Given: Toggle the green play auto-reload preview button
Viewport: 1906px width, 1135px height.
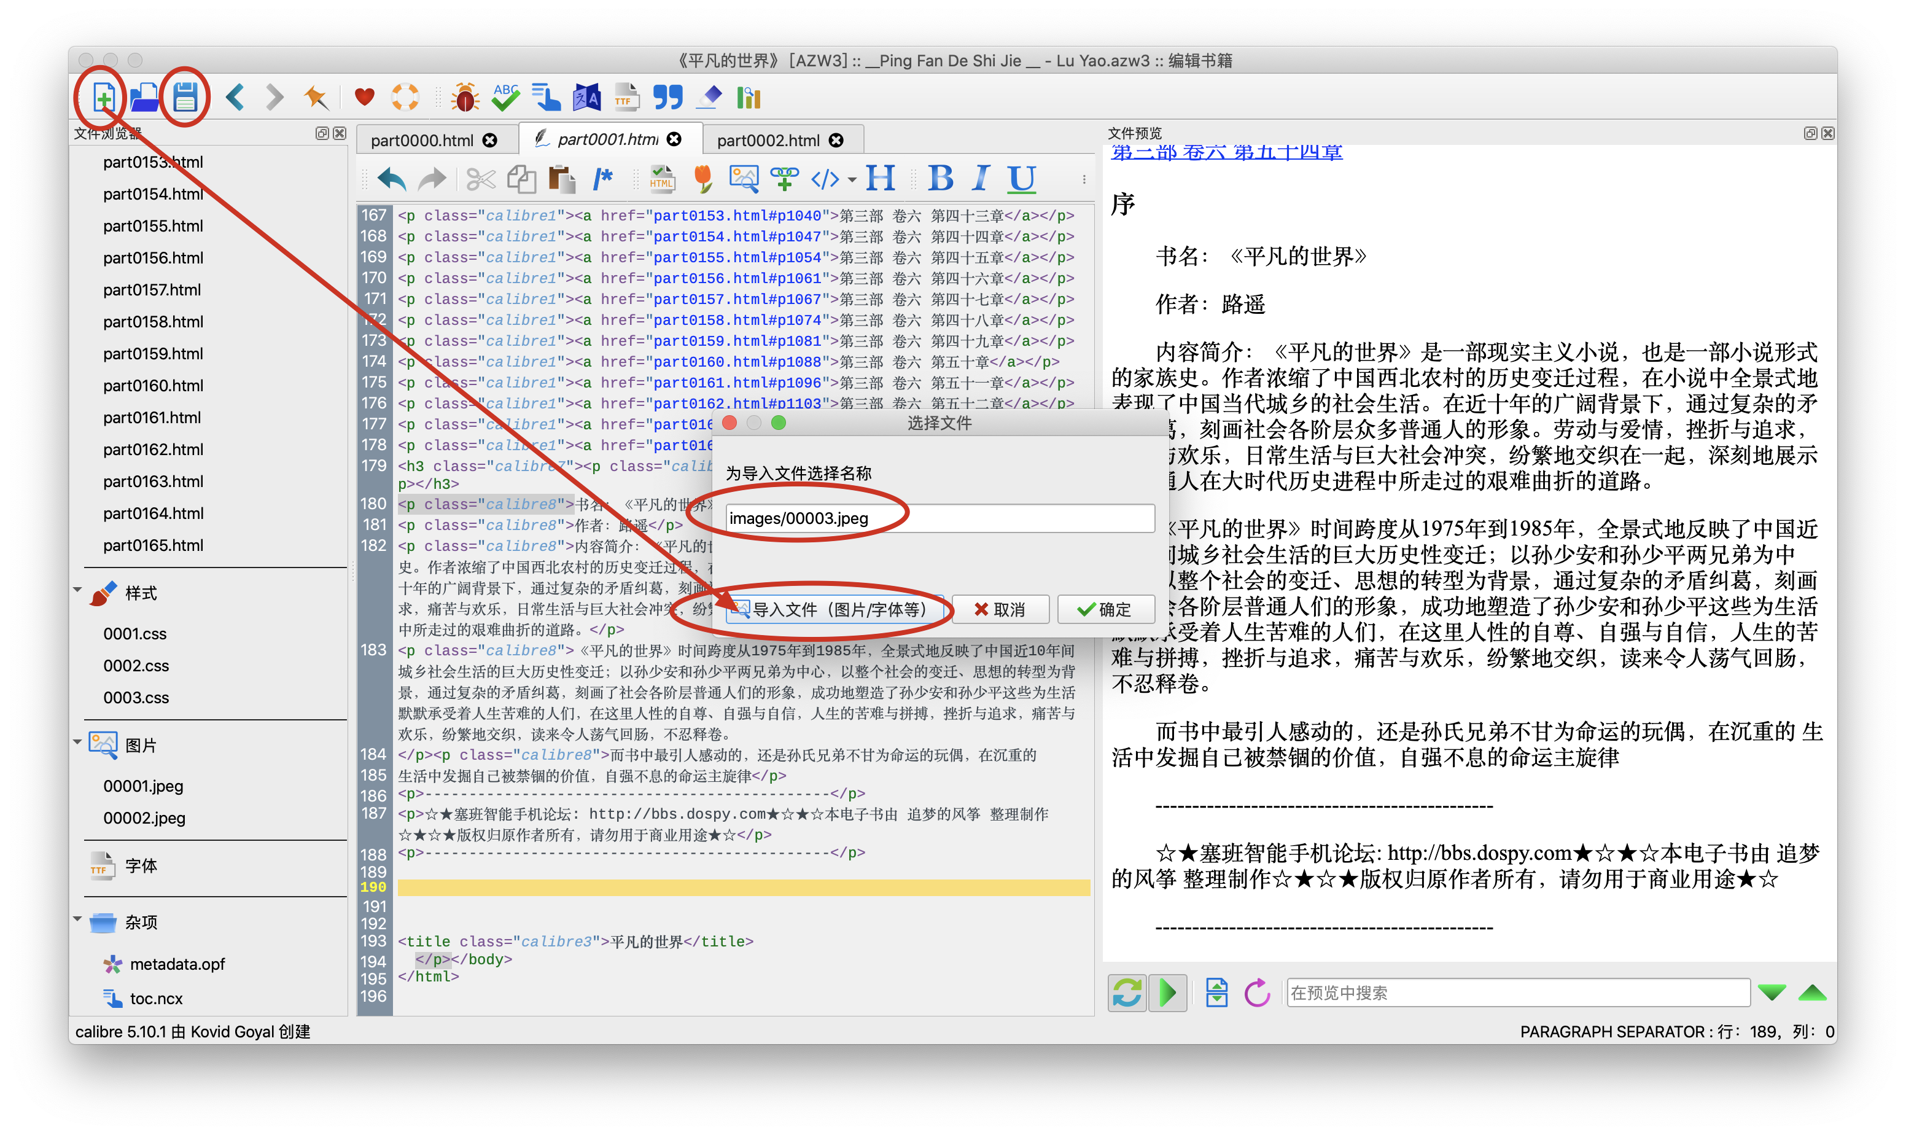Looking at the screenshot, I should 1168,994.
